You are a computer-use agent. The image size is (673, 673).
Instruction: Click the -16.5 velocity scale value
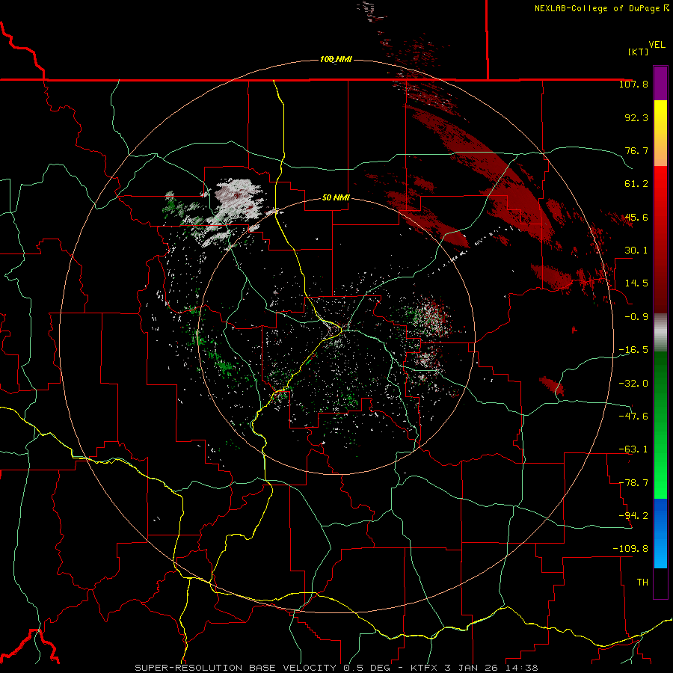tap(633, 350)
